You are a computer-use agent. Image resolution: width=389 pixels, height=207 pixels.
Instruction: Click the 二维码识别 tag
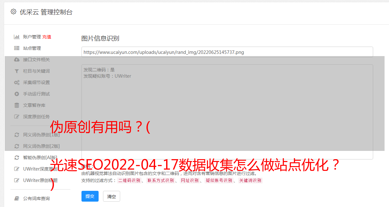tap(129, 180)
